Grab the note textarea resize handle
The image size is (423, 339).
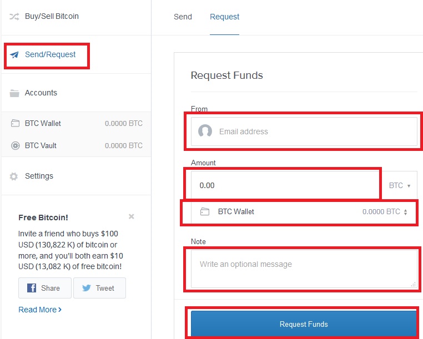coord(414,284)
